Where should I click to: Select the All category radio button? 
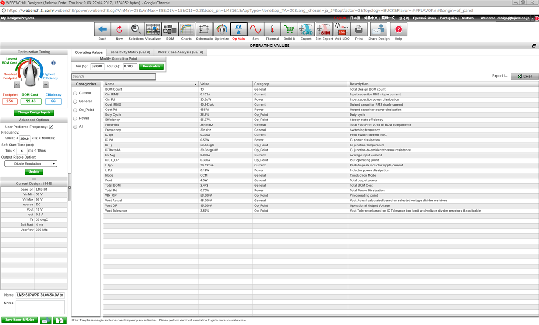coord(75,127)
